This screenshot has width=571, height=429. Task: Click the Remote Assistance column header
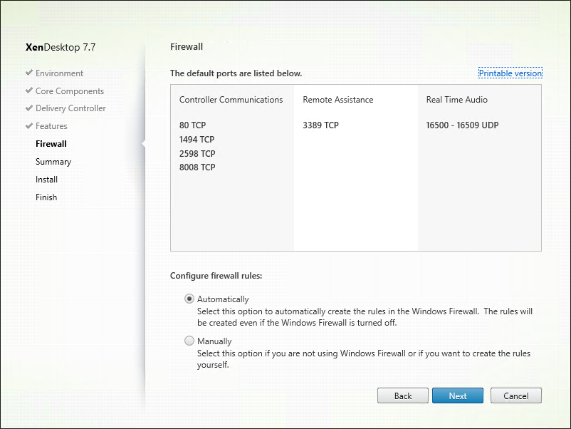pyautogui.click(x=338, y=100)
